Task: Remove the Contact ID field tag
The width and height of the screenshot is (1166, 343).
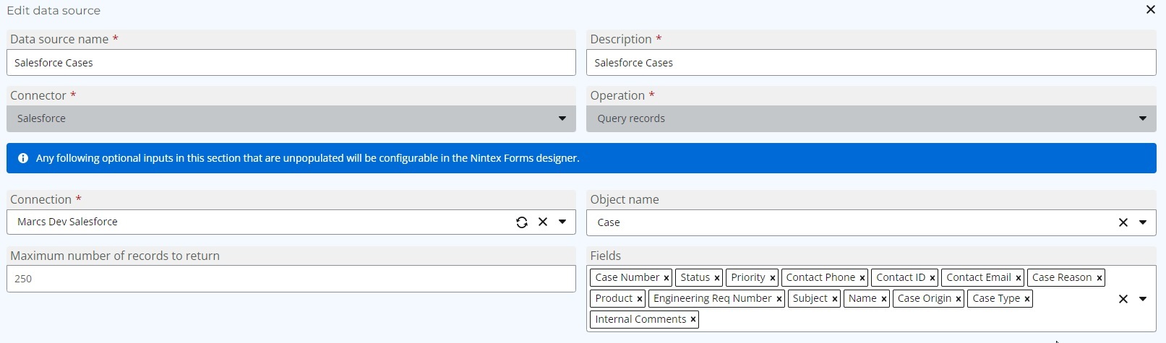Action: (x=933, y=278)
